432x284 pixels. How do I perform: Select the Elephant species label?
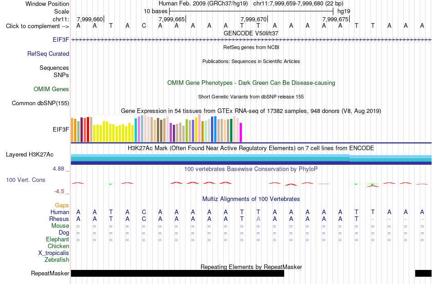[57, 239]
